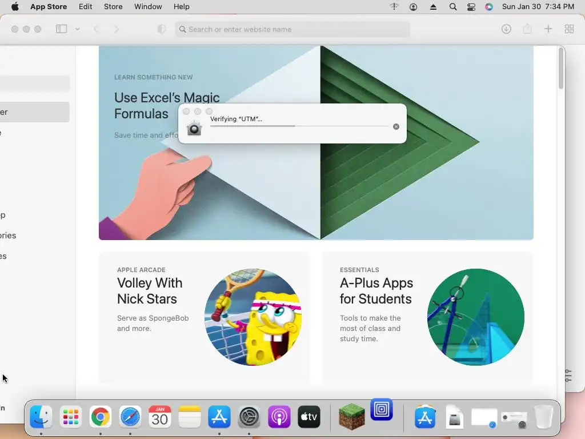Image resolution: width=585 pixels, height=439 pixels.
Task: Focus the Search or enter website name field
Action: coord(292,29)
